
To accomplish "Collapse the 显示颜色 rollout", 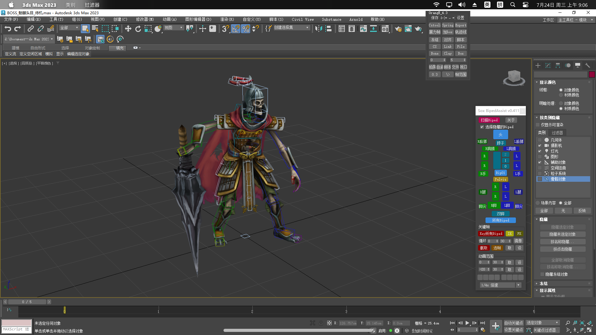I will [547, 82].
